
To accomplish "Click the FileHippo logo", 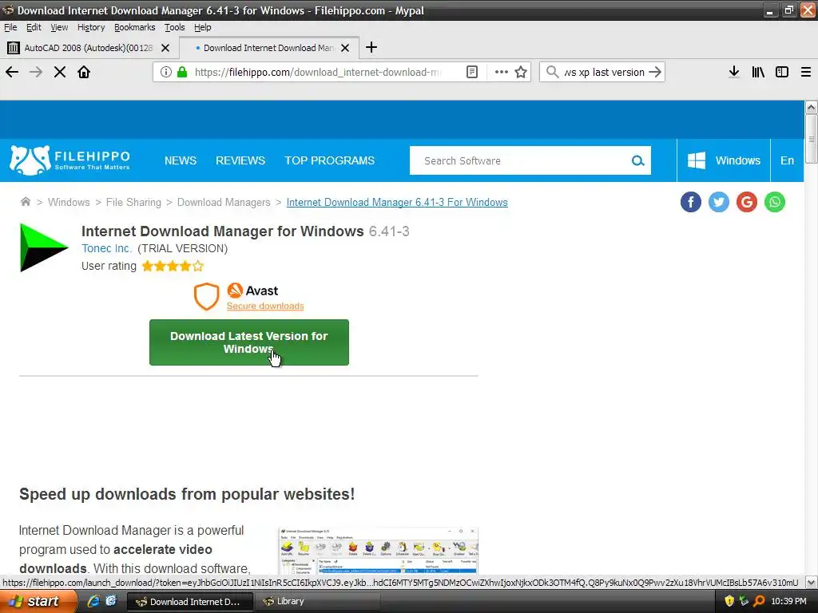I will click(70, 160).
